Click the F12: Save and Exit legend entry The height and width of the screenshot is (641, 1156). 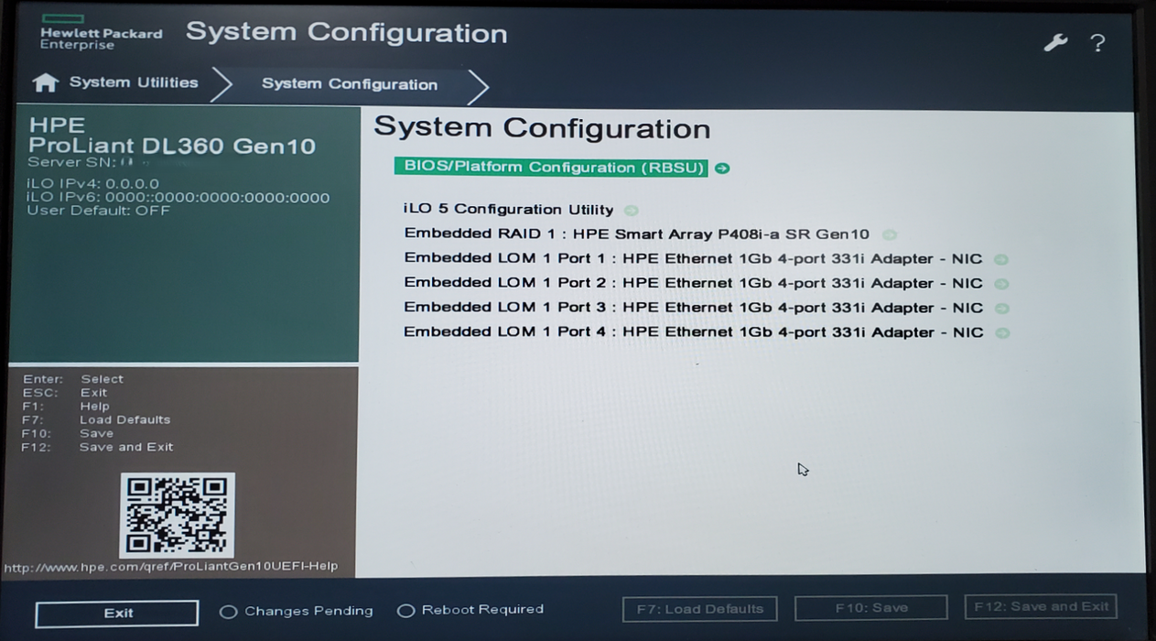click(x=98, y=448)
